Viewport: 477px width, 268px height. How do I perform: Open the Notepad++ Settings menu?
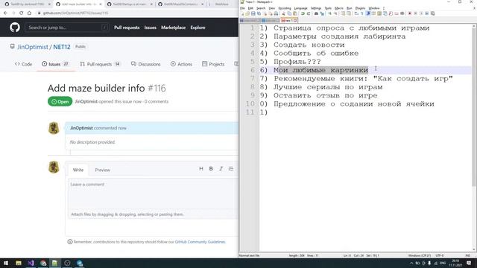[x=316, y=8]
